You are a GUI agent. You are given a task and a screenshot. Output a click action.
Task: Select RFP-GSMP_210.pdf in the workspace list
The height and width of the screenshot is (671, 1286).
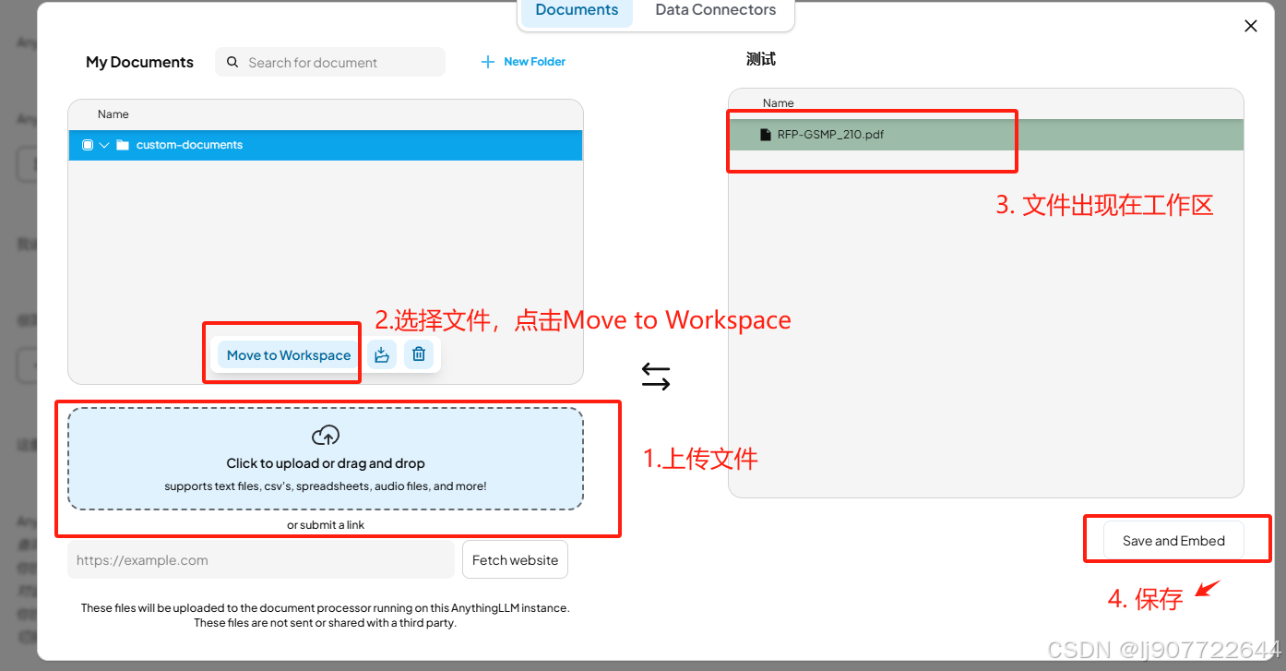(x=985, y=135)
